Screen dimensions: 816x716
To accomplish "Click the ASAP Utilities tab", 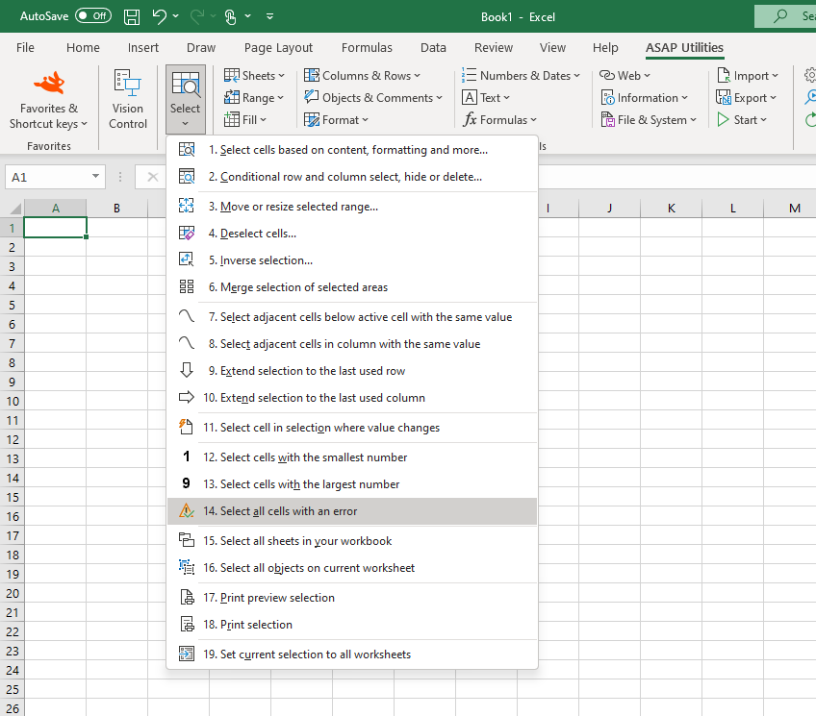I will tap(684, 48).
